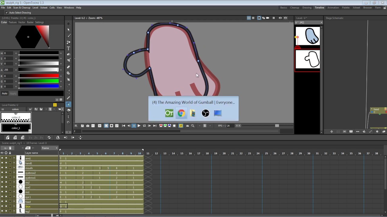
Task: Select the Control Point Editor tool
Action: pyautogui.click(x=68, y=104)
